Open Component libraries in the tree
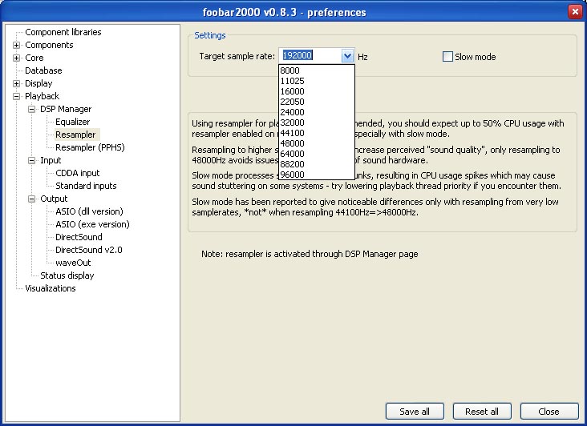 tap(63, 32)
